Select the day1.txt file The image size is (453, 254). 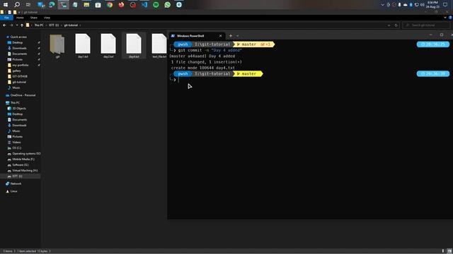coord(83,46)
